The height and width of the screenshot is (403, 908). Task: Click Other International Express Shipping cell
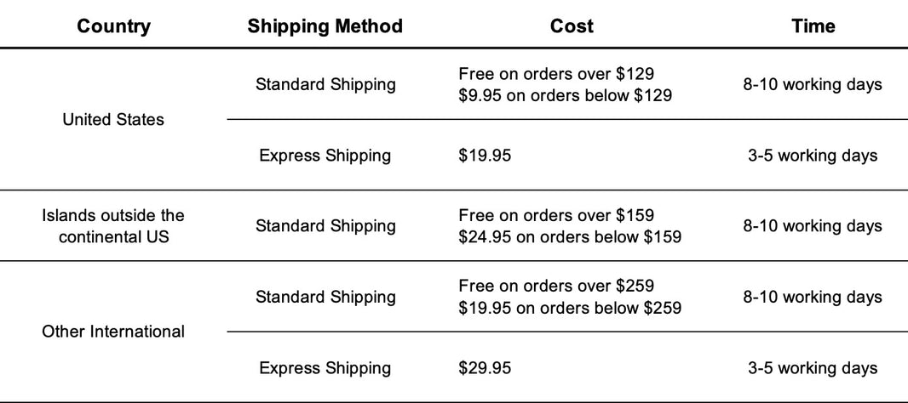click(x=325, y=368)
